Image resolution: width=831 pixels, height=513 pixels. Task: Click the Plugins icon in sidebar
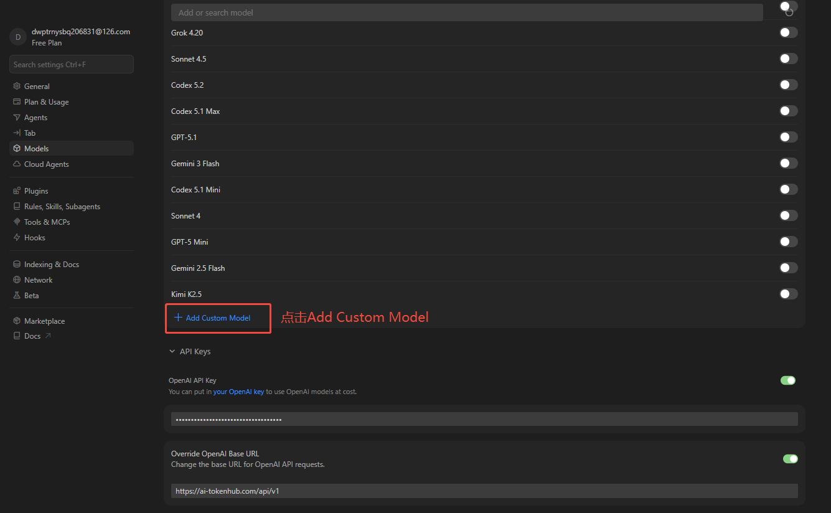[x=17, y=191]
